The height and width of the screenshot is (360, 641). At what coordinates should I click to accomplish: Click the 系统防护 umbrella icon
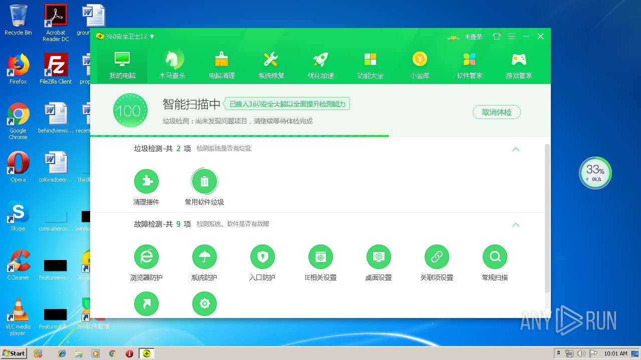(204, 257)
